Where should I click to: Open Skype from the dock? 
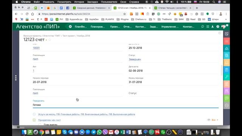pos(65,132)
